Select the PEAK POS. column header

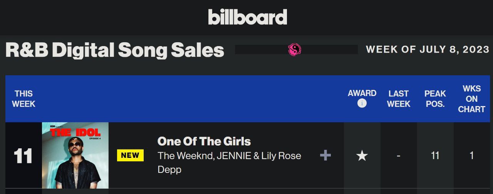[x=435, y=99]
